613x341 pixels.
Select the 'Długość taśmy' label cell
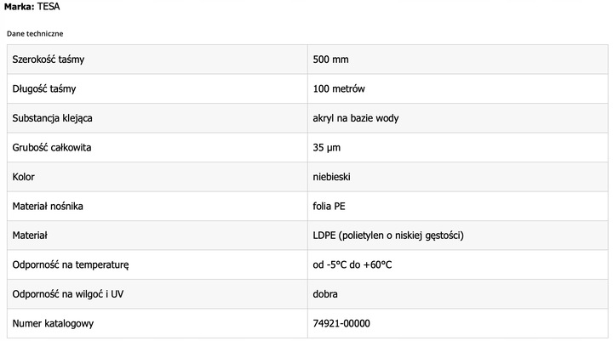pyautogui.click(x=45, y=88)
